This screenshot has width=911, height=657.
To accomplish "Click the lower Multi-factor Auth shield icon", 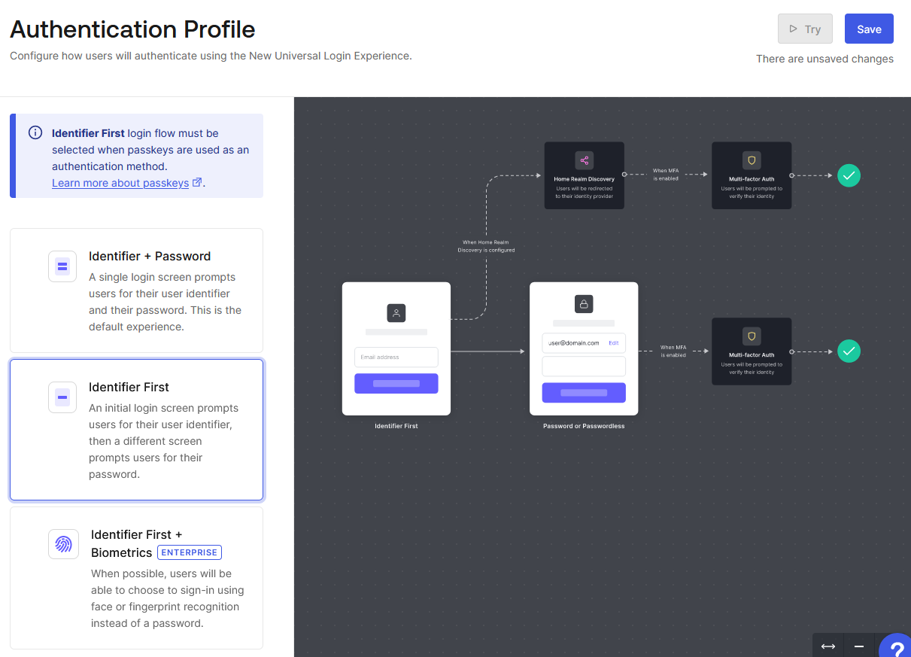I will (752, 336).
